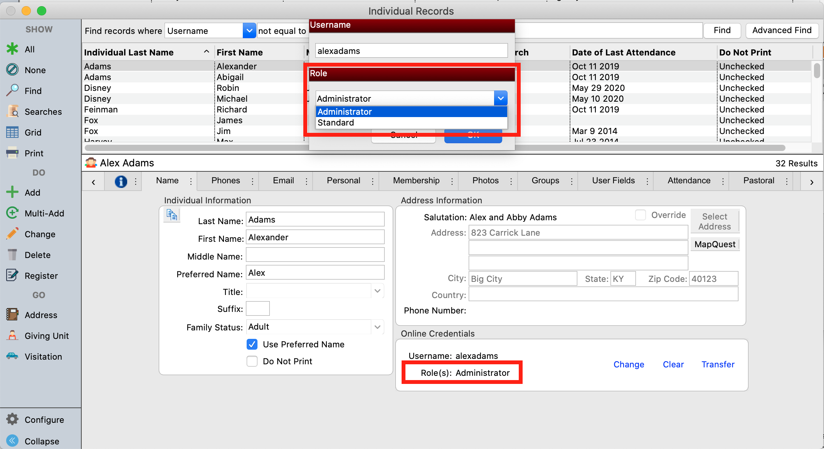This screenshot has width=824, height=449.
Task: Click the Transfer credentials link
Action: [718, 364]
